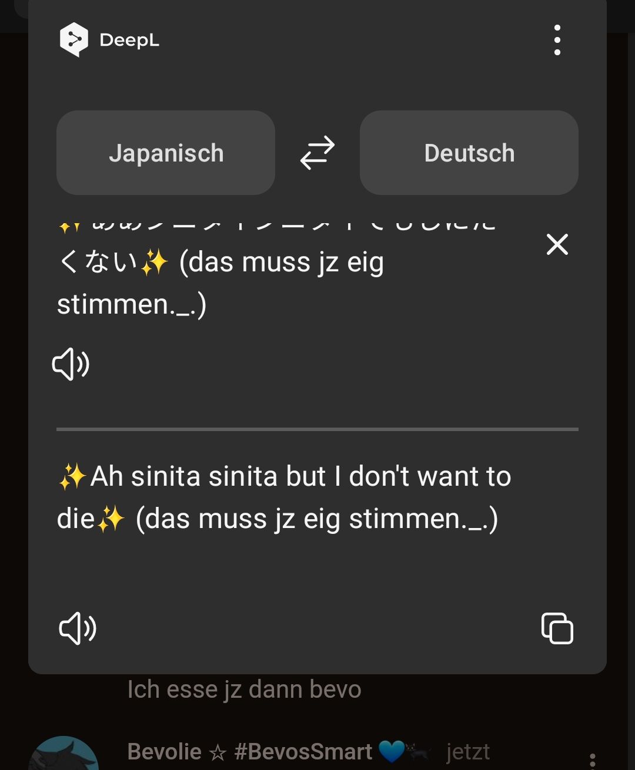
Task: Tap the comment 'Ich esse jz dann bevo'
Action: pos(244,690)
